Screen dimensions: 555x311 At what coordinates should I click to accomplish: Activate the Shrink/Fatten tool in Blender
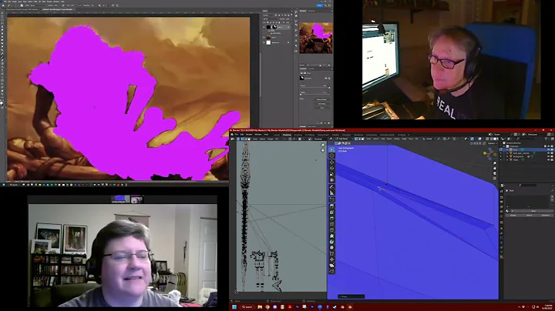point(331,259)
